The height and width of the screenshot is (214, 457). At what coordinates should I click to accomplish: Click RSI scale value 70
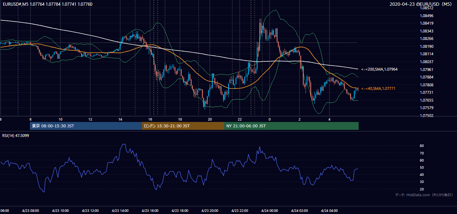point(422,153)
